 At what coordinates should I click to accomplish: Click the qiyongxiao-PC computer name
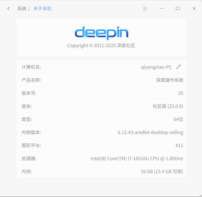point(156,67)
